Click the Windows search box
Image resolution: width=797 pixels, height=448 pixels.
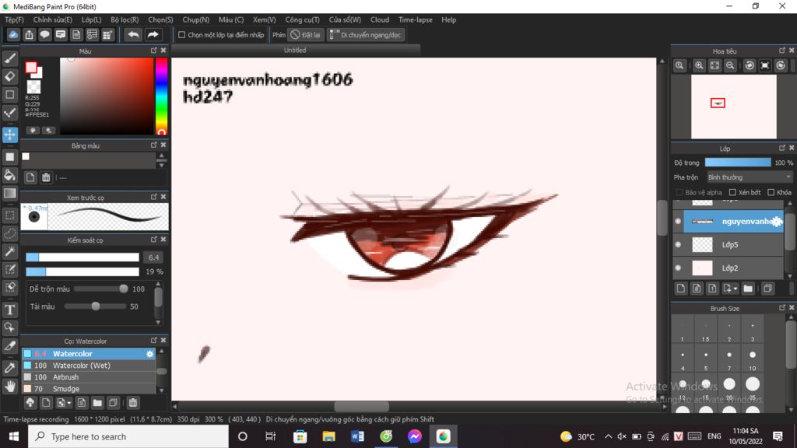[128, 436]
